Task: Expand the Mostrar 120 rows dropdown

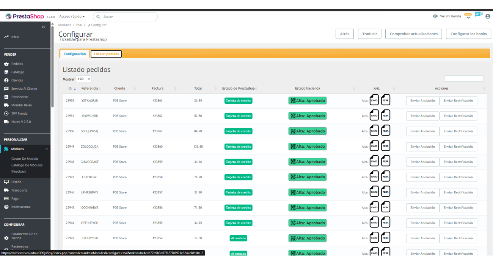Action: tap(83, 79)
